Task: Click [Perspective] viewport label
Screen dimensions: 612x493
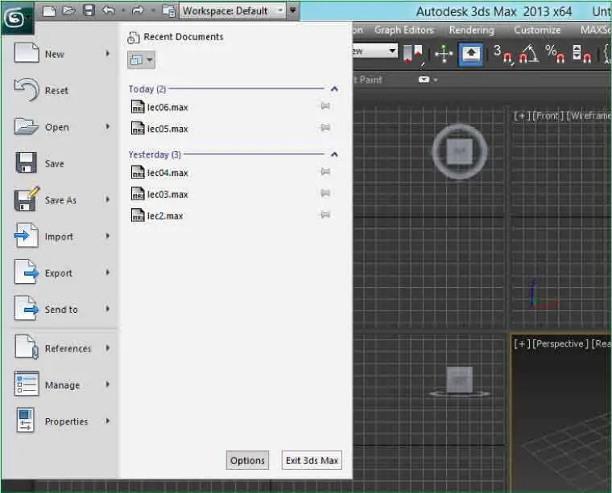Action: click(x=560, y=343)
